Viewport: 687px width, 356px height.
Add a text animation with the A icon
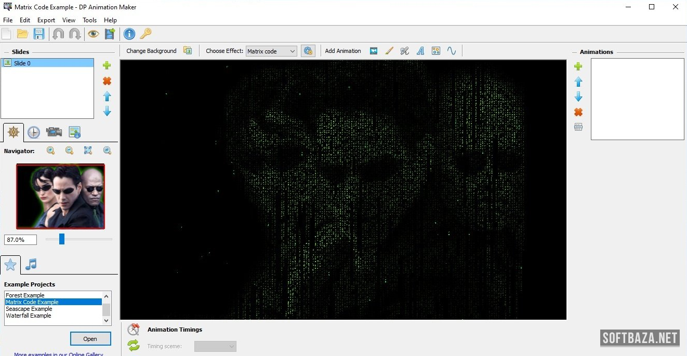(420, 51)
